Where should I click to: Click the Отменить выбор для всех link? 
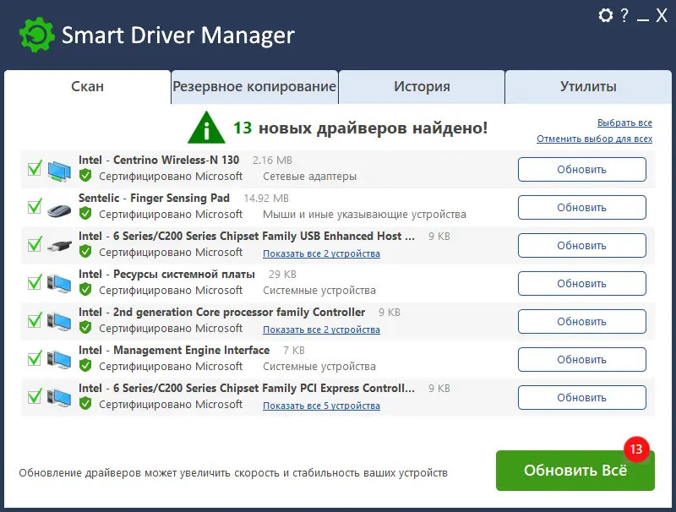click(594, 139)
